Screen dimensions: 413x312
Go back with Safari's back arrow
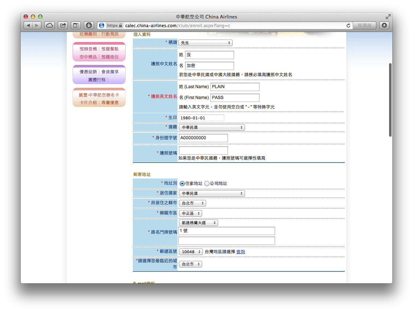click(28, 25)
